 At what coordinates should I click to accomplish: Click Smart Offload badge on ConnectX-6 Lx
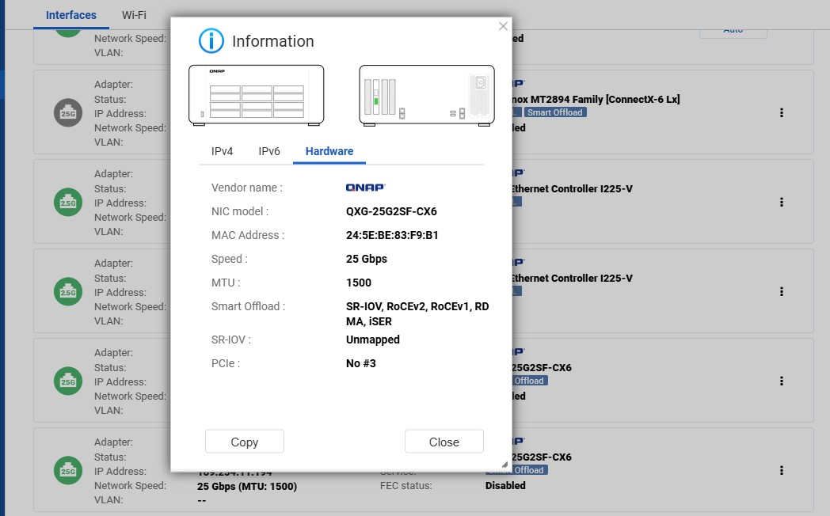point(554,112)
